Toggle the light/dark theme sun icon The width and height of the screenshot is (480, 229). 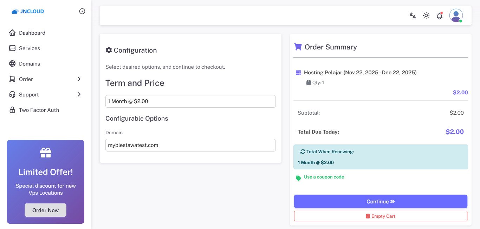pyautogui.click(x=426, y=15)
